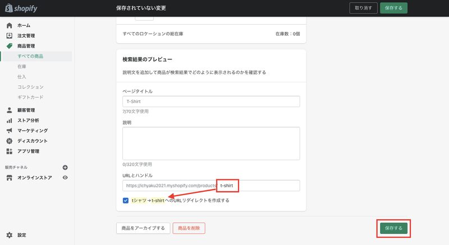
Task: Select 仕入 submenu item
Action: (x=22, y=77)
